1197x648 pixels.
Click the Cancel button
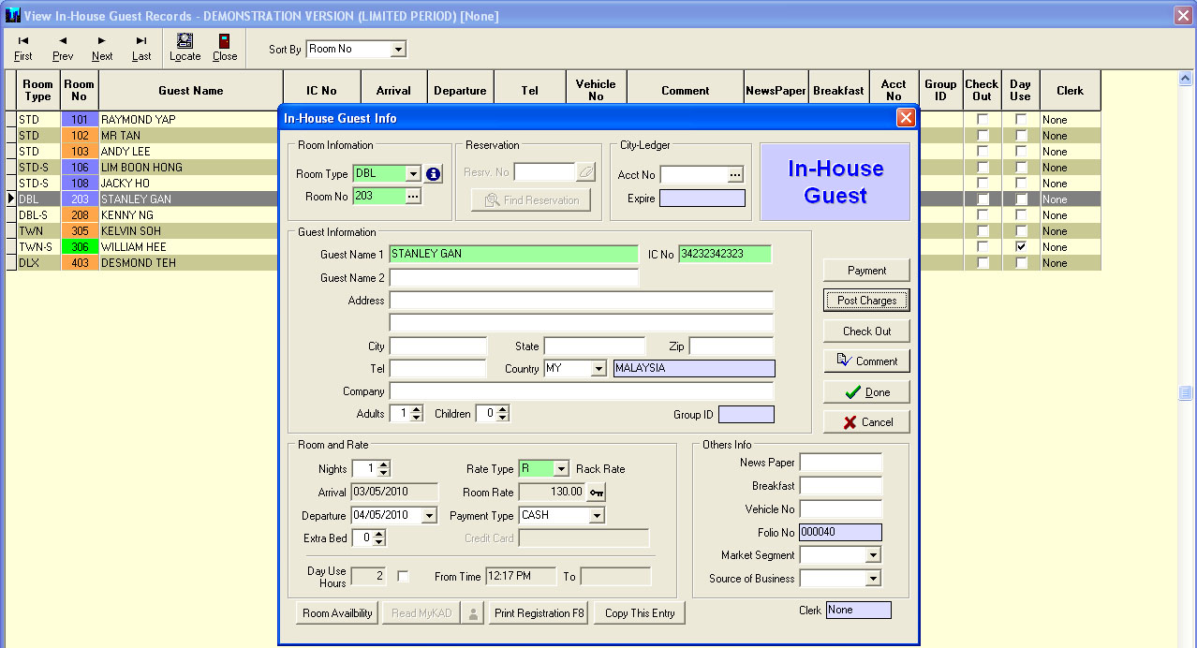866,422
